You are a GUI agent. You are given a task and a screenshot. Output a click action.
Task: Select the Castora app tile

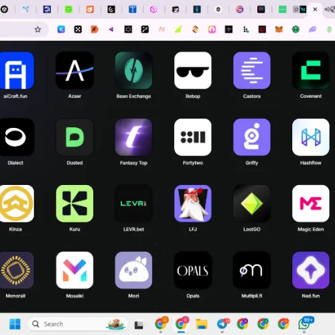pyautogui.click(x=252, y=70)
